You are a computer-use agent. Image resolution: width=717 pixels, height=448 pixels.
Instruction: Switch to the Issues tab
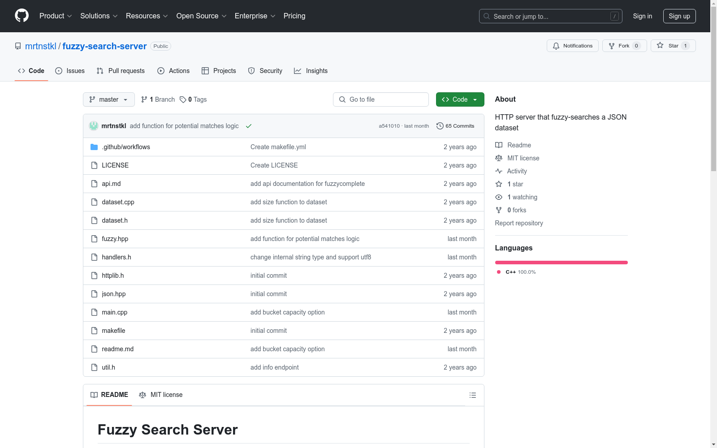click(70, 71)
